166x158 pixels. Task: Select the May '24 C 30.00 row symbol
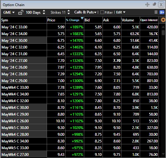coord(14,41)
